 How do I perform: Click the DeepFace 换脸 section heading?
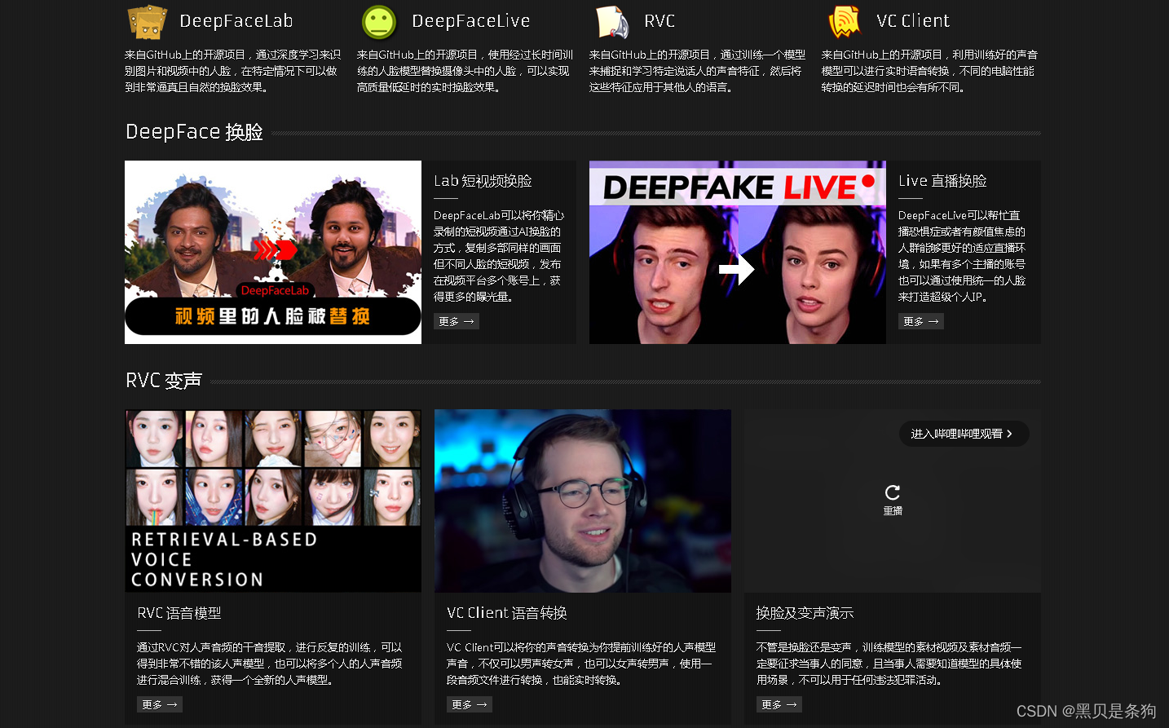click(x=194, y=132)
